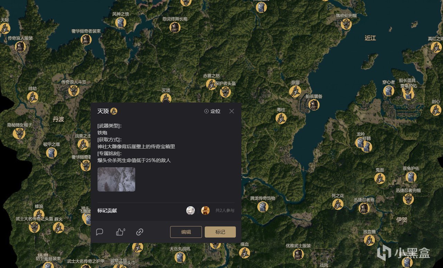Click the 风神之愤 armor marker

(121, 23)
